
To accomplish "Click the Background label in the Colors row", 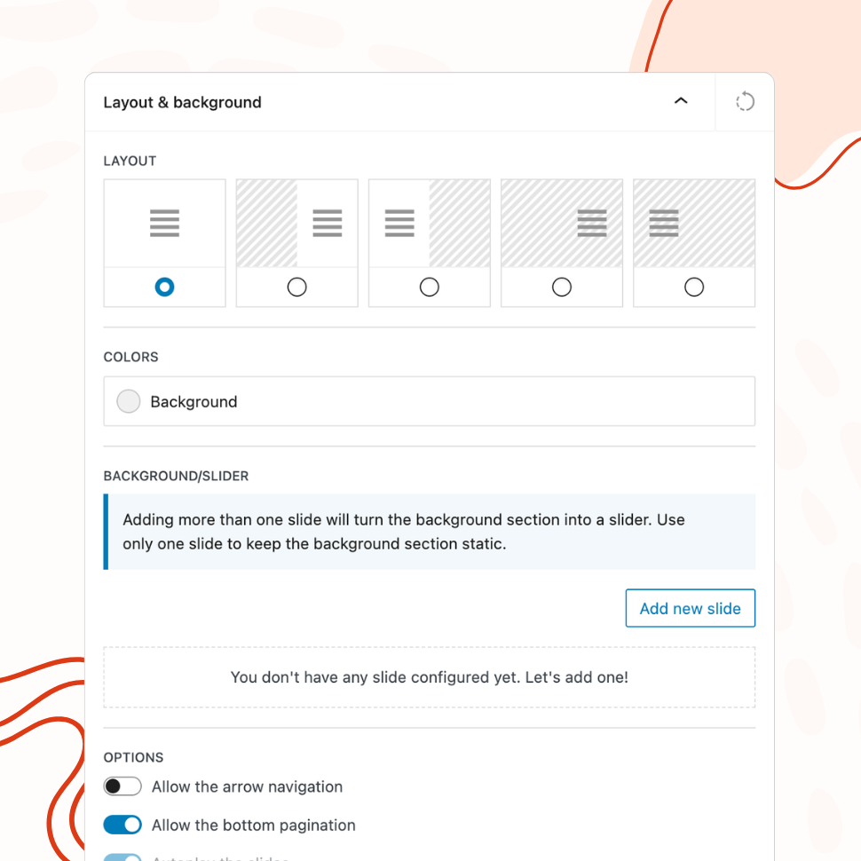I will (194, 402).
